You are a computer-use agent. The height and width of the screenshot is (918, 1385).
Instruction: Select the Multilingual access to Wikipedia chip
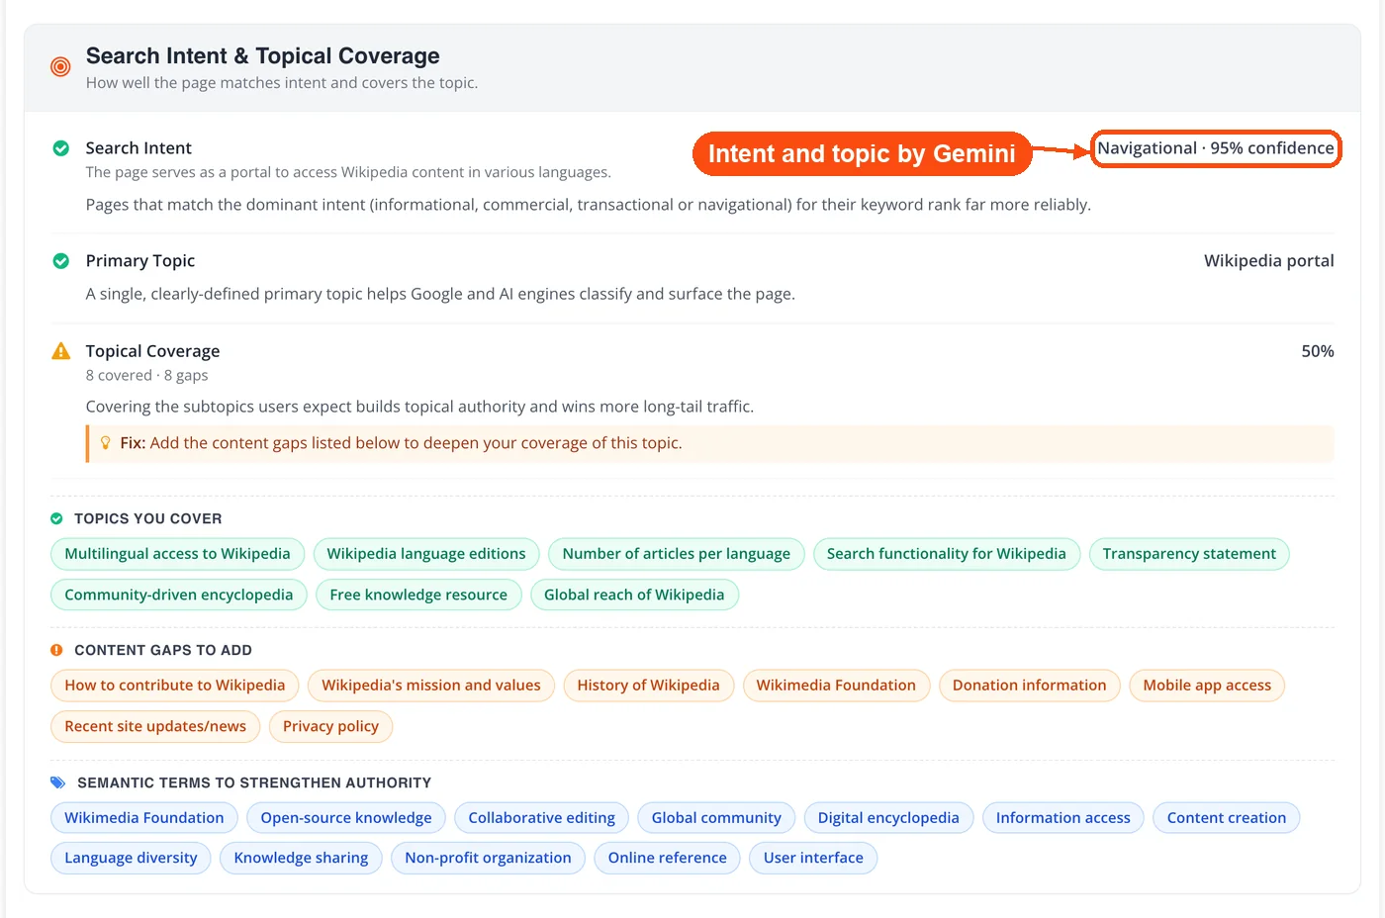click(178, 554)
